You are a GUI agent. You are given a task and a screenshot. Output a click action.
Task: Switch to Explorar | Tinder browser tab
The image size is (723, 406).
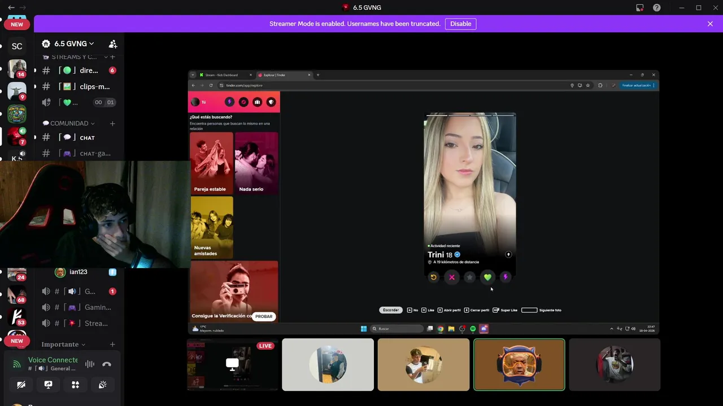click(x=283, y=75)
